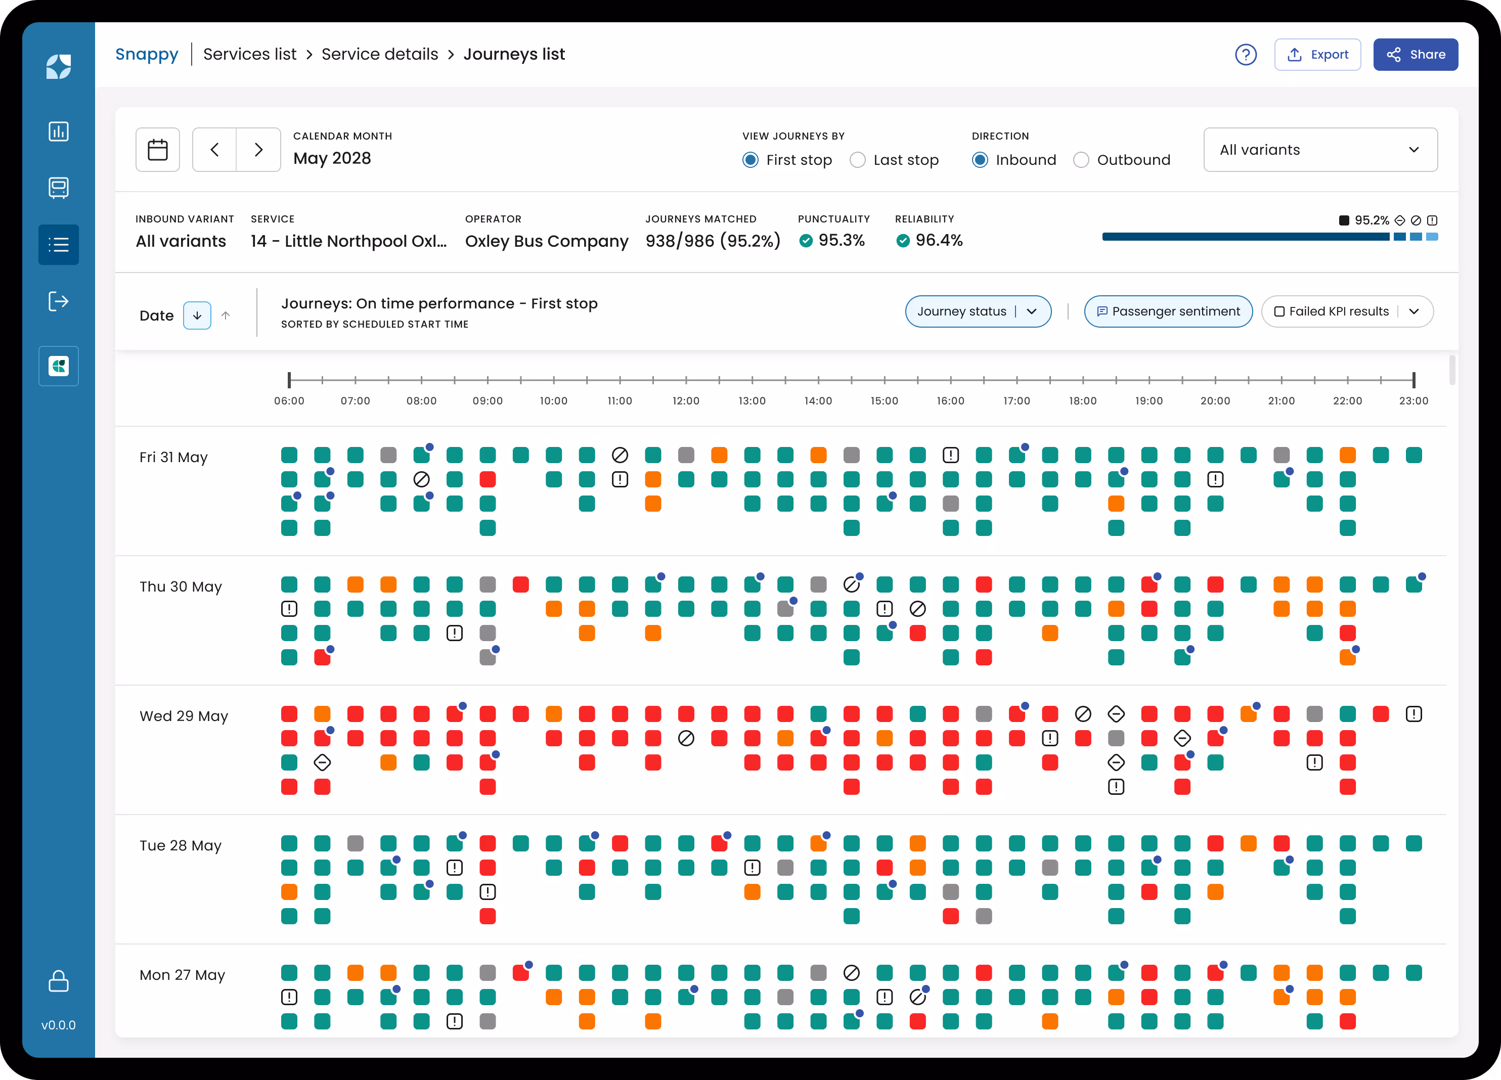
Task: Go to next calendar month arrow
Action: tap(259, 150)
